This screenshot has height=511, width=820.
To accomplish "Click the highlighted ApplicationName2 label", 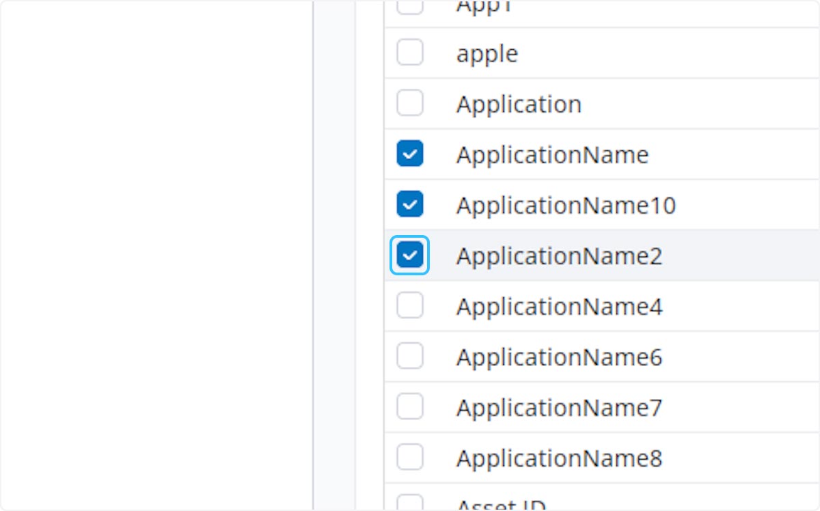I will click(559, 256).
